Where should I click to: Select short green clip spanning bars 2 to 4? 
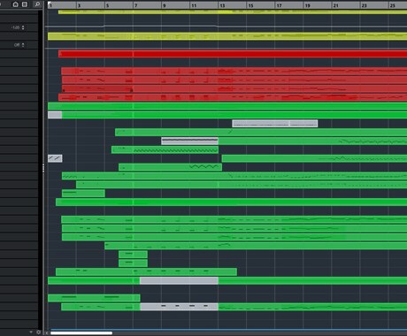click(x=83, y=194)
